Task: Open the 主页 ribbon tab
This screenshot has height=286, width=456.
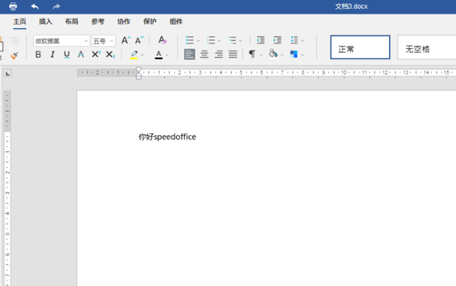Action: pos(20,21)
